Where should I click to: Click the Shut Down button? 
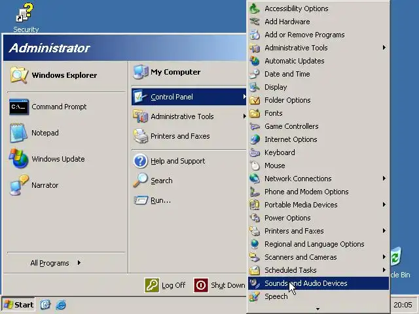pos(219,285)
